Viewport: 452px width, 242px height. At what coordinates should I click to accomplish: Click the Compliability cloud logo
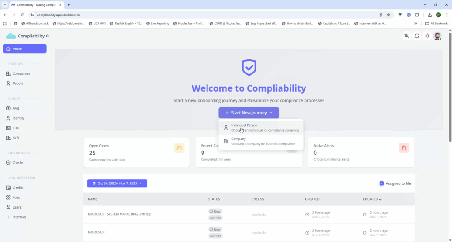(11, 36)
